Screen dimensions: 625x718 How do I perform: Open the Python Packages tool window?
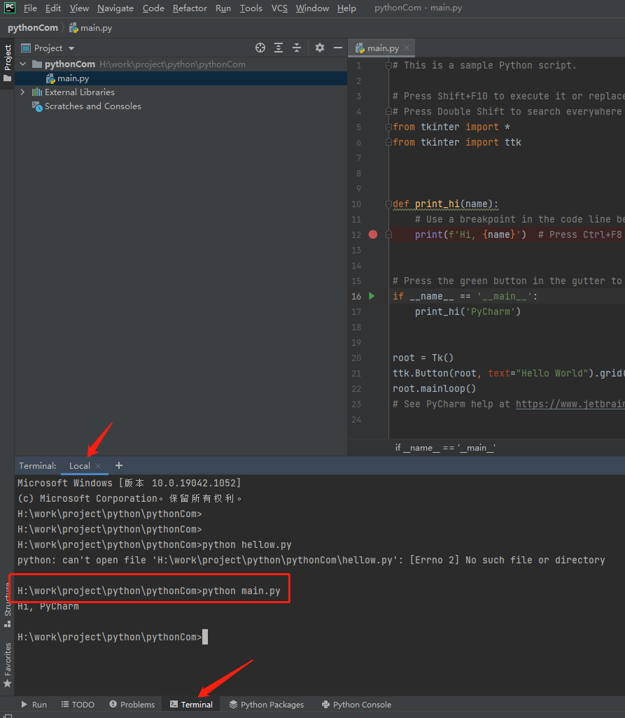tap(271, 705)
